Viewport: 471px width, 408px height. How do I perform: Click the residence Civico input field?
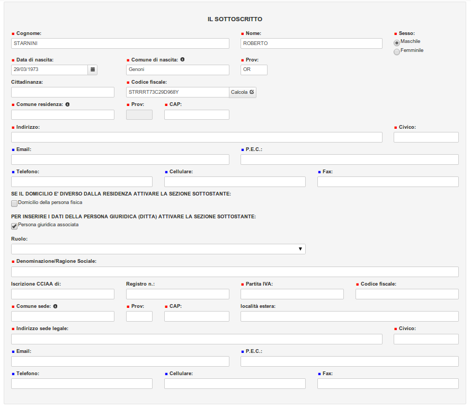(x=426, y=137)
